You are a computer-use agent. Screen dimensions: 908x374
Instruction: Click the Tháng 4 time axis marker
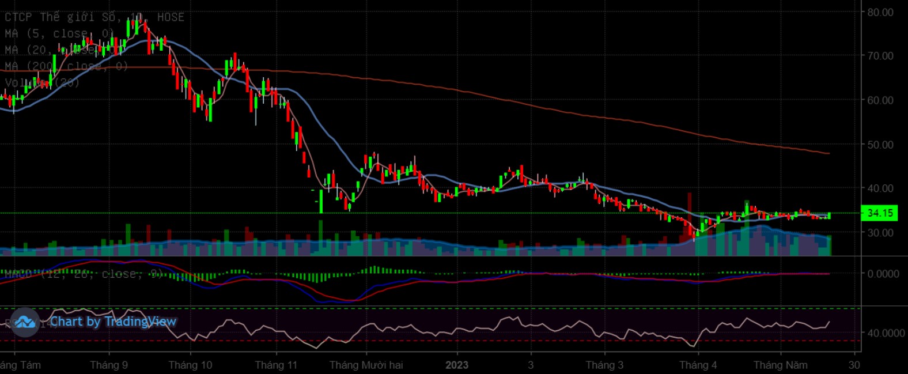(x=698, y=365)
